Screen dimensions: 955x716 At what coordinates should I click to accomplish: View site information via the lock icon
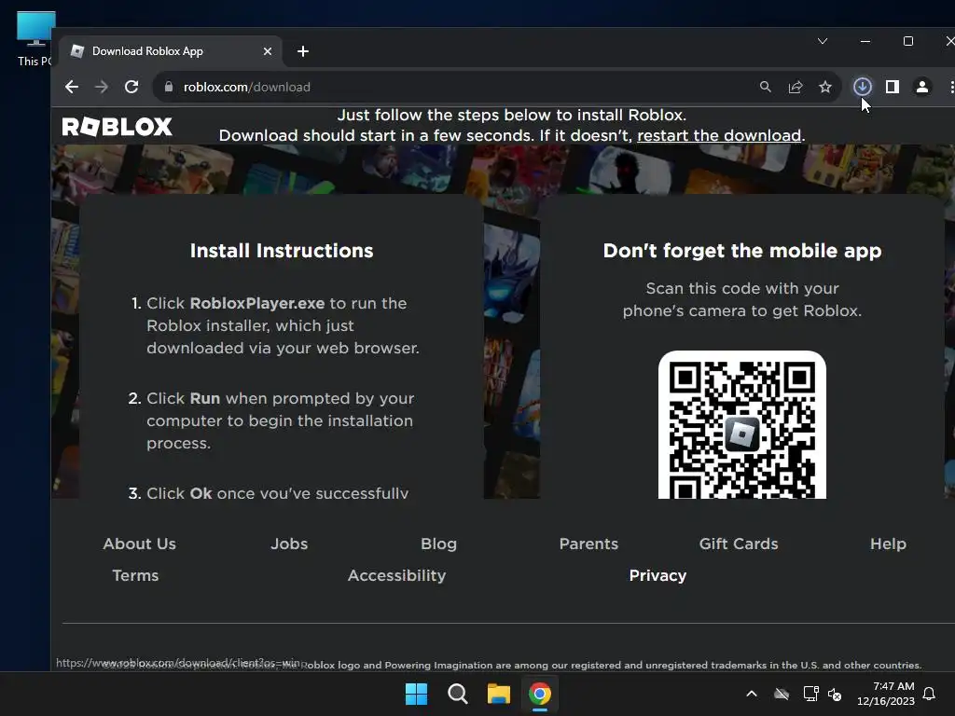point(169,87)
